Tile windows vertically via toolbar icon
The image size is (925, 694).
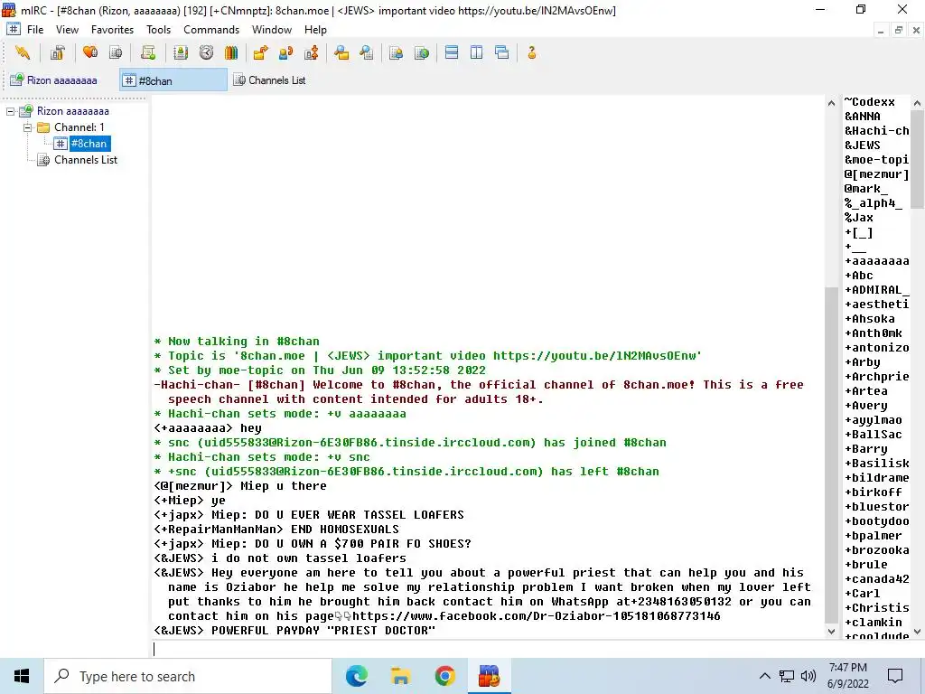pyautogui.click(x=477, y=53)
